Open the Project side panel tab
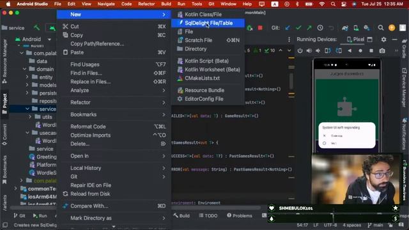The image size is (409, 230). (4, 103)
